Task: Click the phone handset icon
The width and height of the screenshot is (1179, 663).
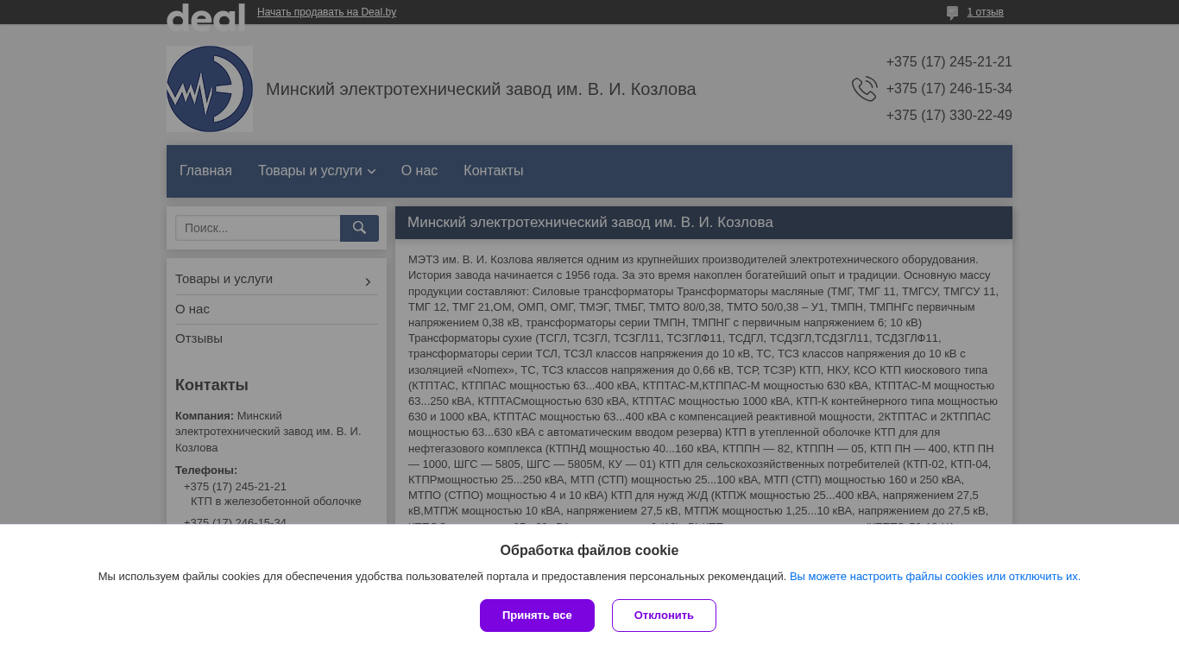Action: 864,89
